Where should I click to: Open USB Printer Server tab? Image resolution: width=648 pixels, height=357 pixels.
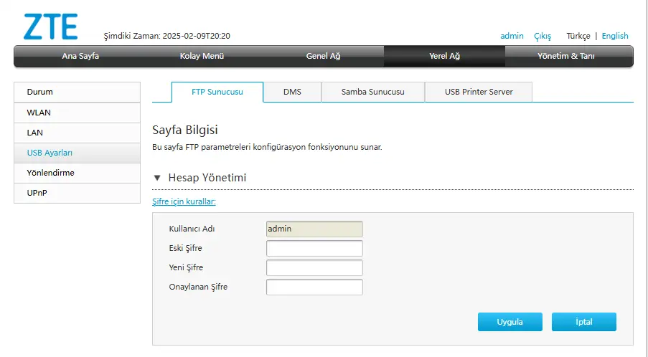(x=479, y=92)
